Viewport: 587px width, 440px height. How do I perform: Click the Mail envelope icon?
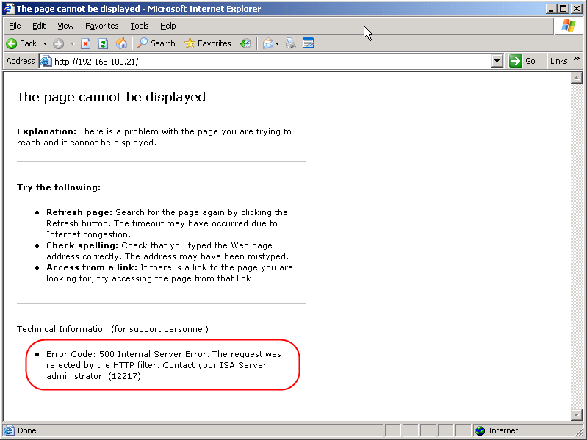pos(267,43)
